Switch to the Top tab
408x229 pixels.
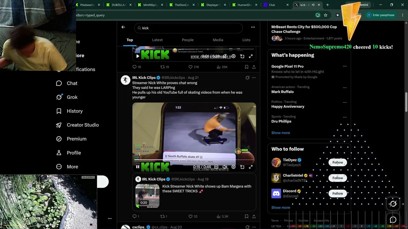pyautogui.click(x=130, y=40)
